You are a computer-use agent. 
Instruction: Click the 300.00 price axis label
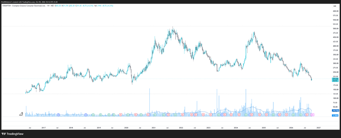(336, 63)
